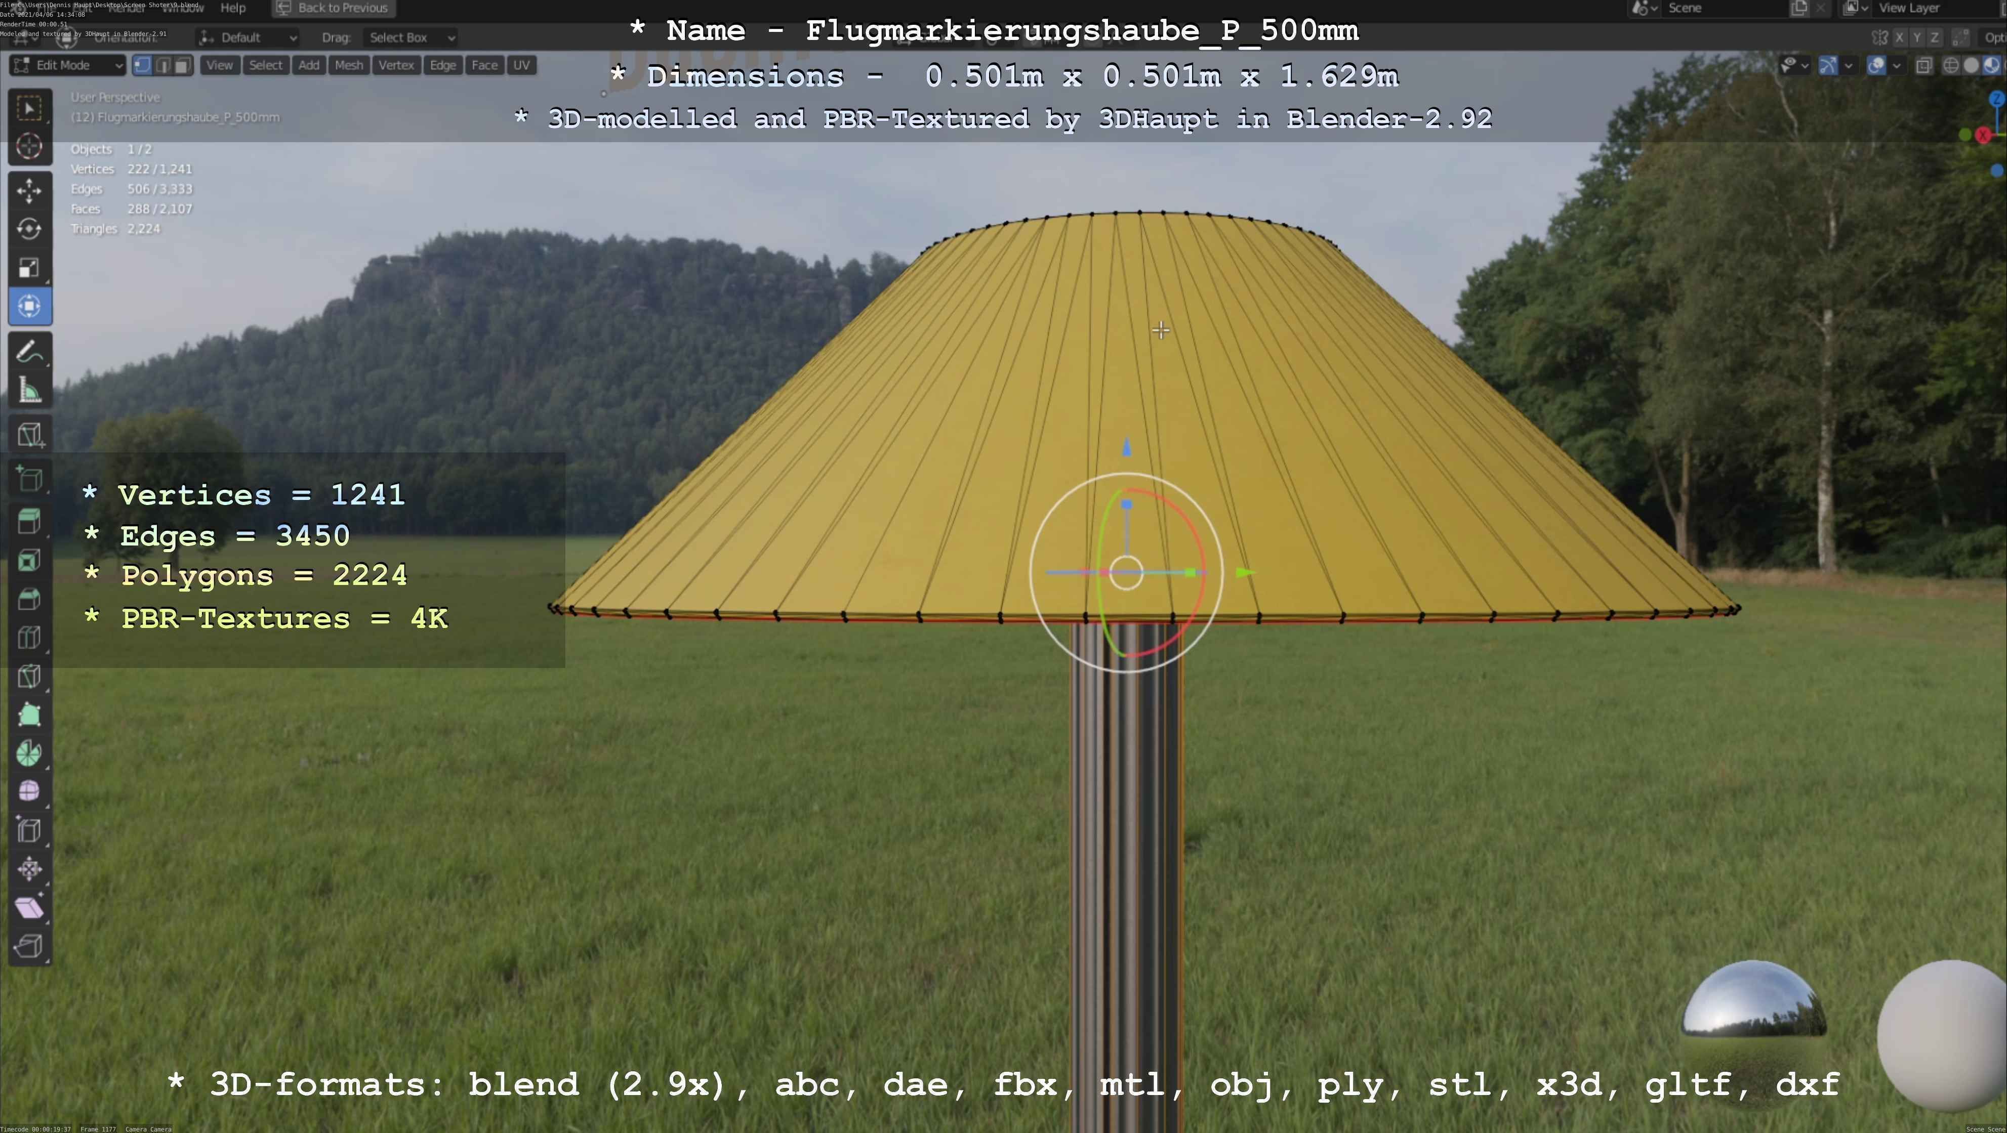Toggle viewport gizmos display
2007x1133 pixels.
click(x=1828, y=65)
